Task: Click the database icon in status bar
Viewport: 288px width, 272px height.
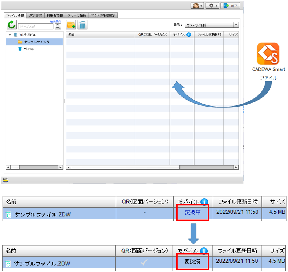Action: click(6, 180)
